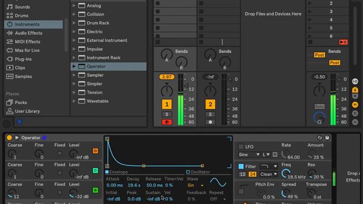Disarm recording on track 1
Image resolution: width=363 pixels, height=204 pixels.
pyautogui.click(x=167, y=122)
